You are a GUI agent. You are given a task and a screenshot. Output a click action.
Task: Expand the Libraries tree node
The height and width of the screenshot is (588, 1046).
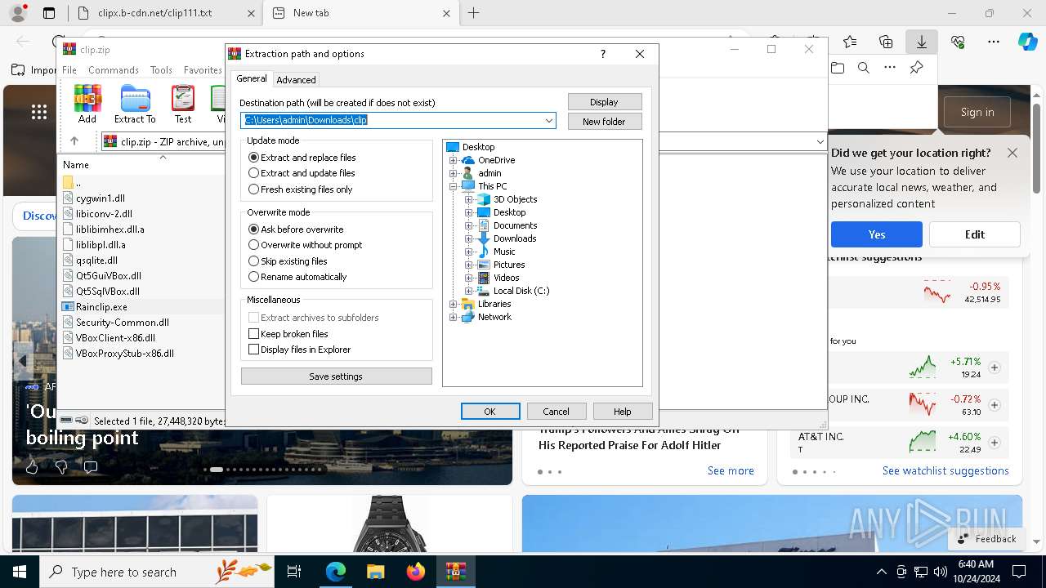pos(454,304)
